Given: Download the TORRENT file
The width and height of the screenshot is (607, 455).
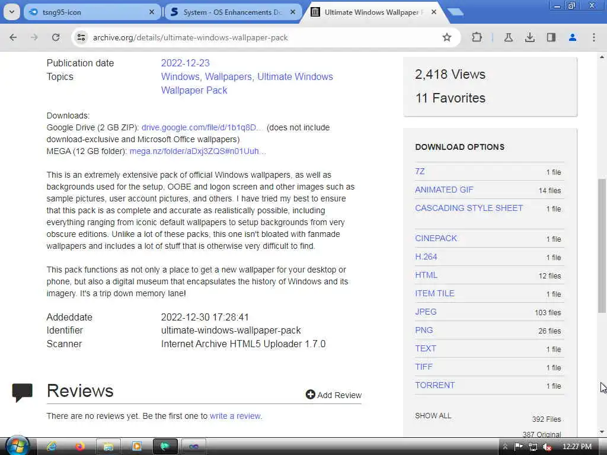Looking at the screenshot, I should click(435, 385).
